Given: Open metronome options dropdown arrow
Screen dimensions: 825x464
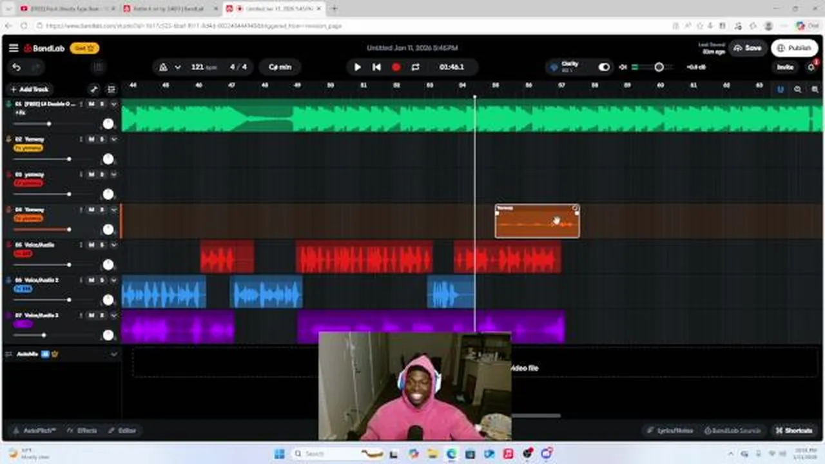Looking at the screenshot, I should coord(177,67).
